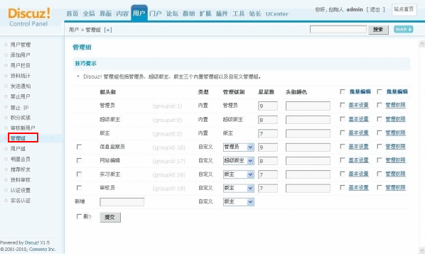Click the 退出 logout link
425x258 pixels.
coord(375,9)
